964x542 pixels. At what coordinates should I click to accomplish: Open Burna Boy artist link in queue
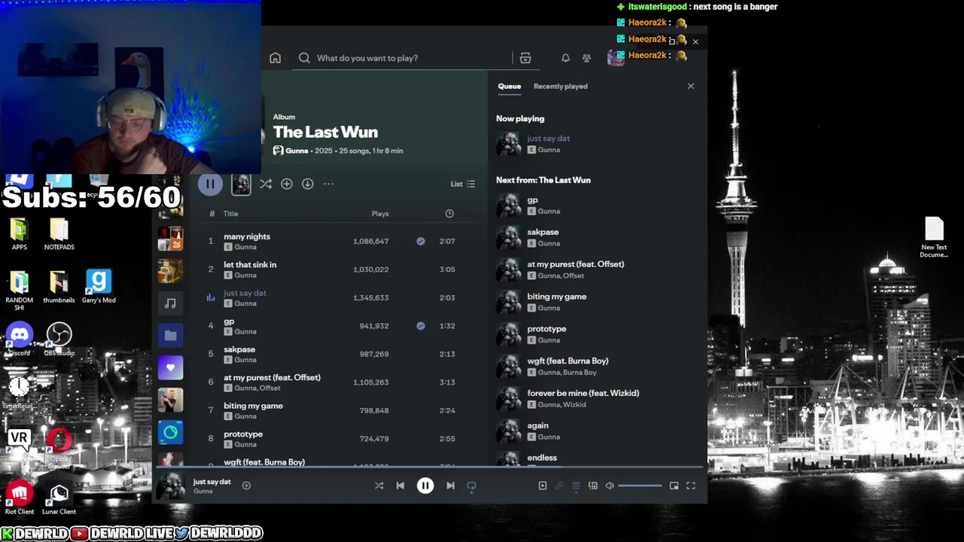pos(580,373)
